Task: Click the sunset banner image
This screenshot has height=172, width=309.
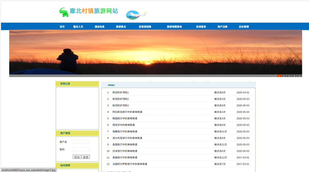Action: click(x=156, y=52)
